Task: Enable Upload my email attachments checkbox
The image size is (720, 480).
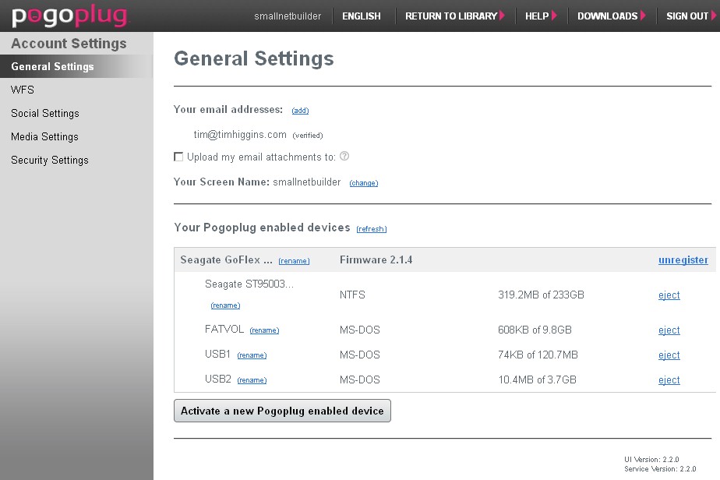Action: pyautogui.click(x=178, y=157)
